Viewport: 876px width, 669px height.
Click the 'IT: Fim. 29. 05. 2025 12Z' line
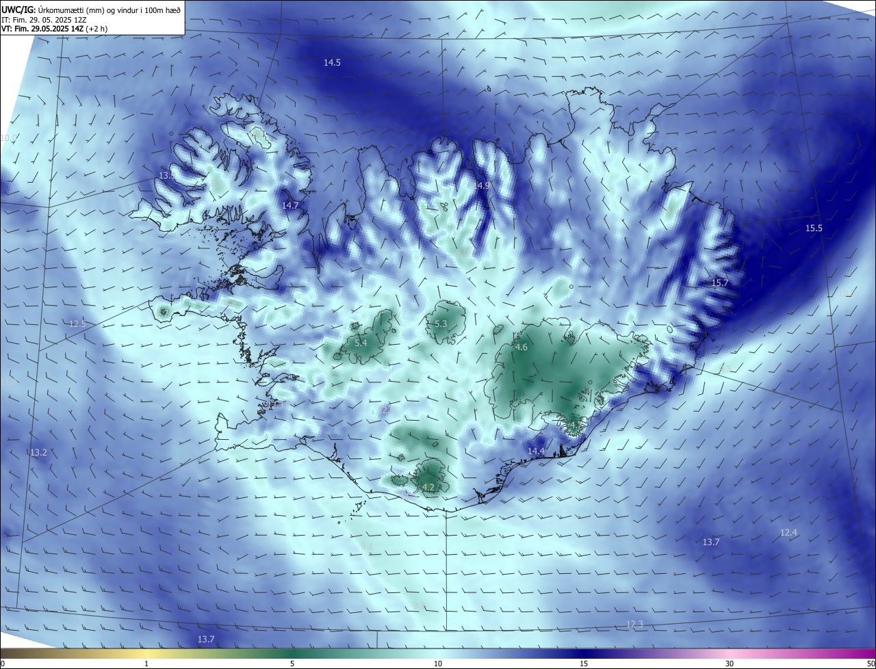tap(42, 20)
